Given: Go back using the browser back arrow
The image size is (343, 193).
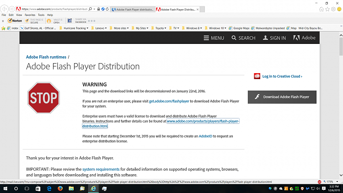Looking at the screenshot, I should (x=5, y=9).
